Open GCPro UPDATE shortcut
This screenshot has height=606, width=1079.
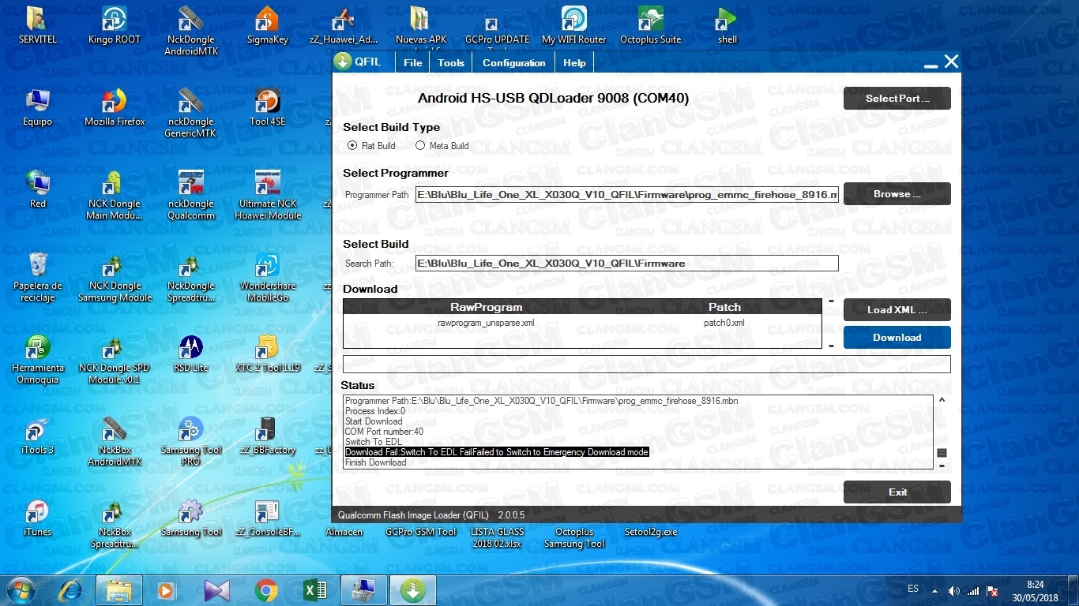pyautogui.click(x=497, y=25)
